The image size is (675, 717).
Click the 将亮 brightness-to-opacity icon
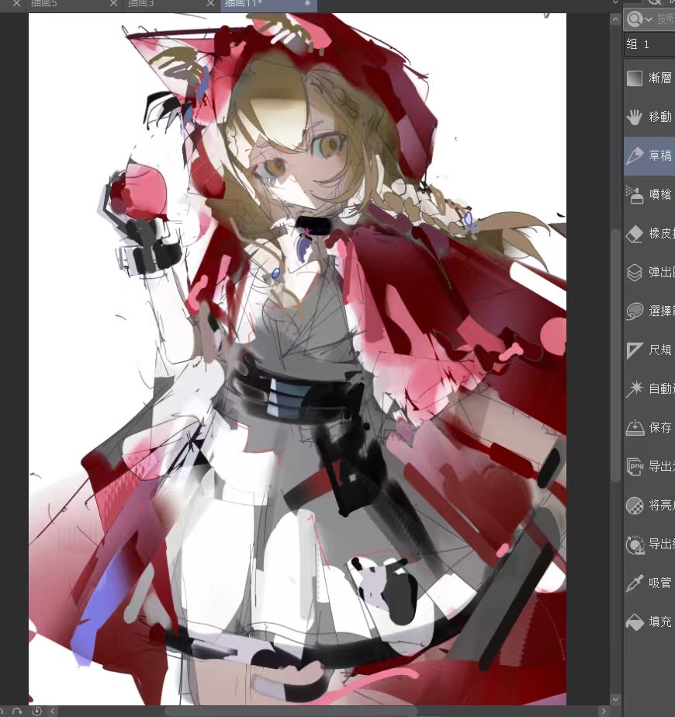click(635, 506)
